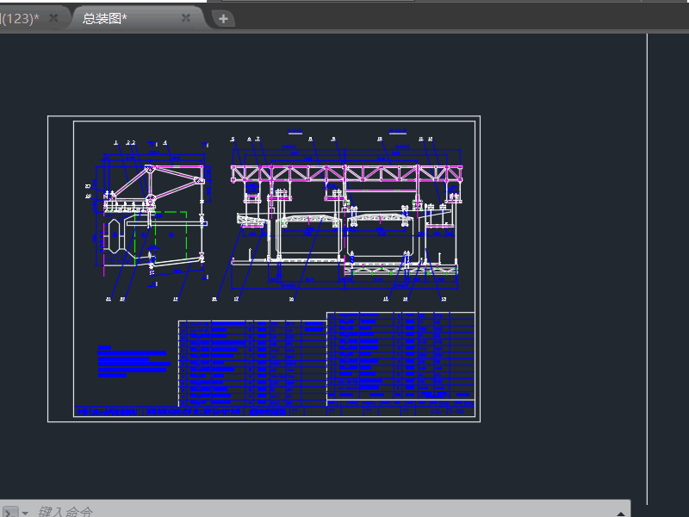The width and height of the screenshot is (689, 517).
Task: Click the command line prompt icon
Action: 9,513
